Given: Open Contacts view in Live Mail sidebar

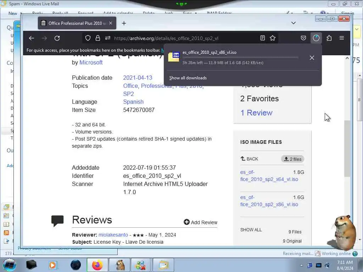Looking at the screenshot, I should click(6, 224).
